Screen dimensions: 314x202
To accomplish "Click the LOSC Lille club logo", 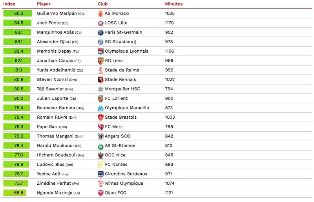I will click(100, 23).
